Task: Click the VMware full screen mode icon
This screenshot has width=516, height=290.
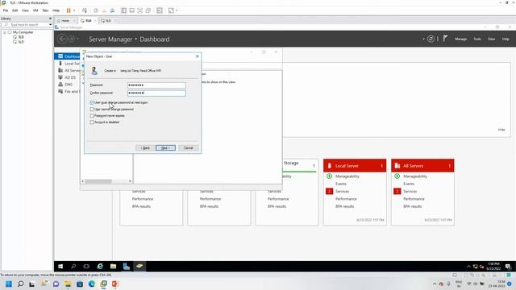Action: click(139, 10)
